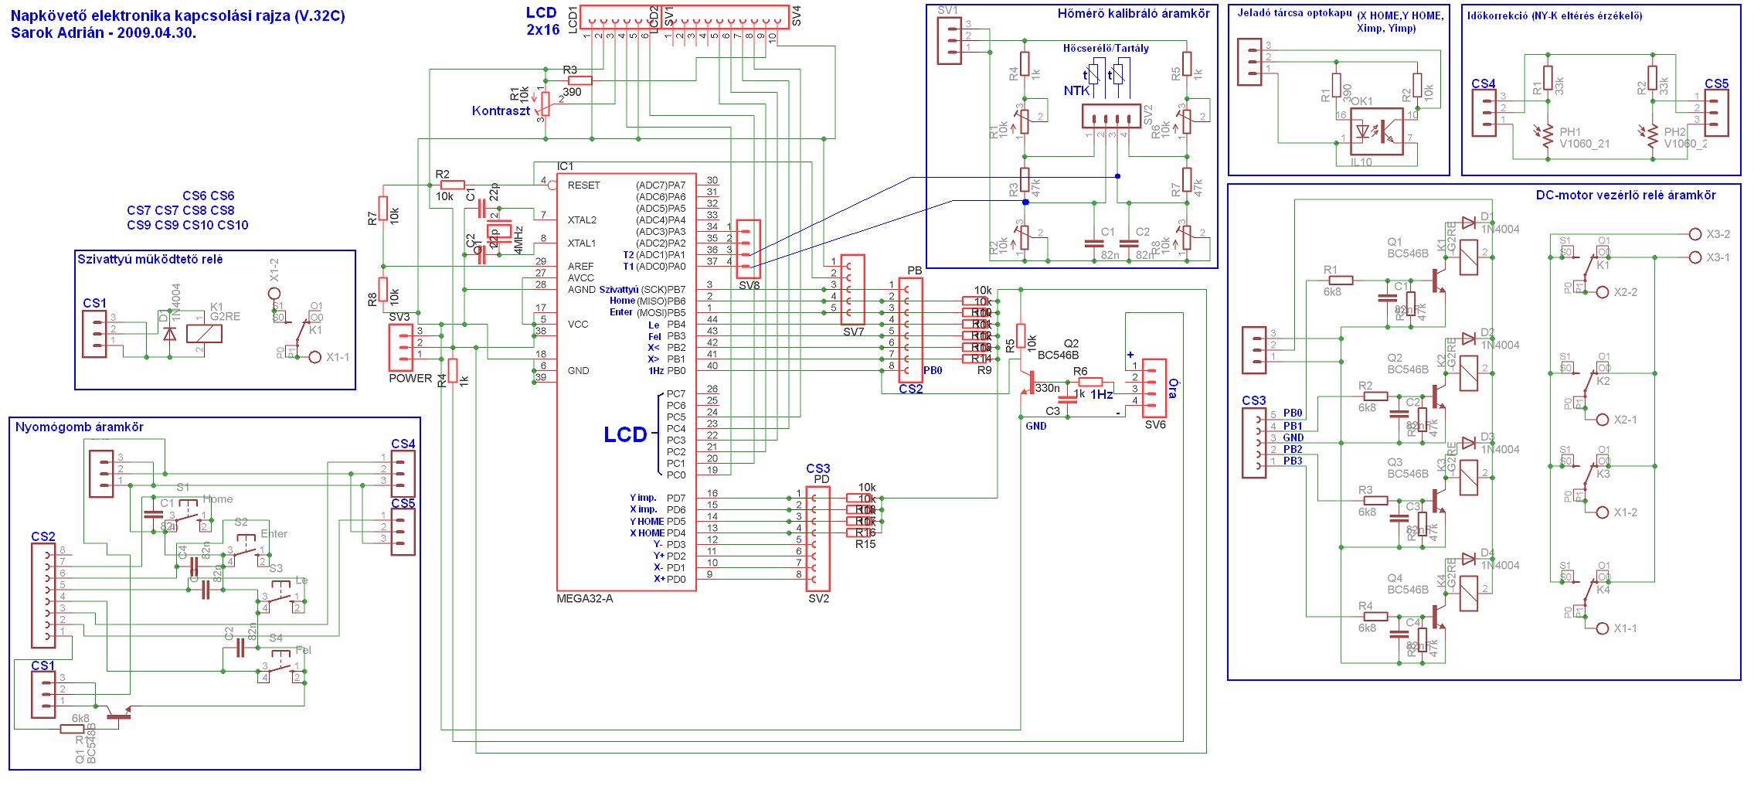The width and height of the screenshot is (1754, 786).
Task: Select the 'X HOME' signal label at PD4
Action: [647, 533]
